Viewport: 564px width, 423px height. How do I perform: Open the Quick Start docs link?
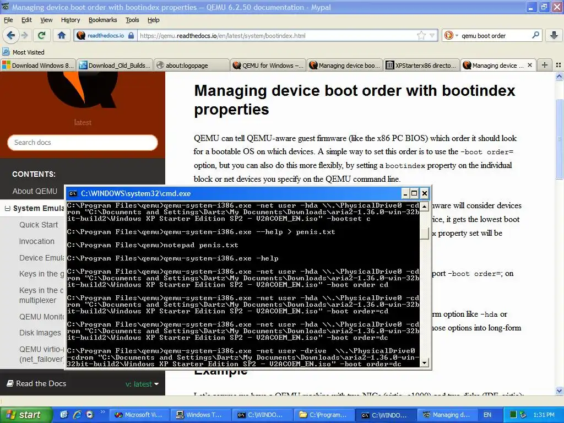(x=39, y=225)
